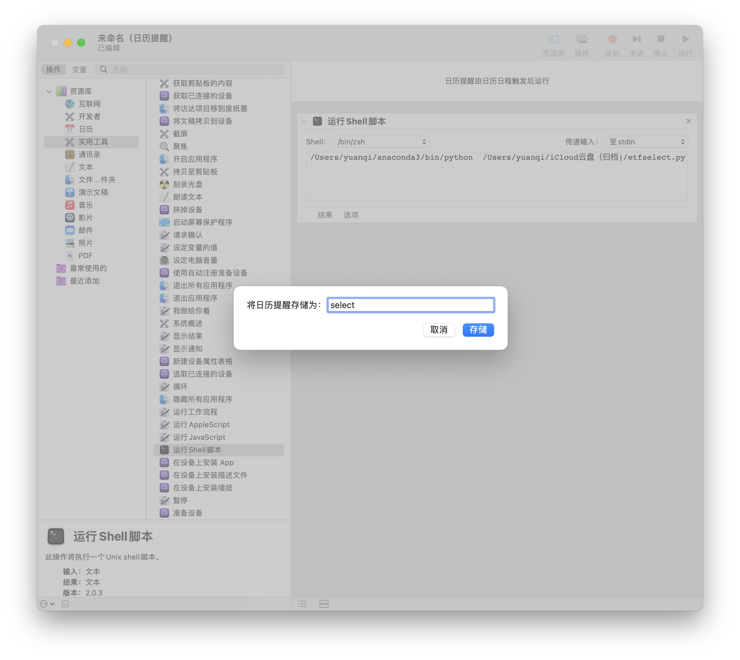Click the 资源库 library toolbar icon

coord(553,39)
